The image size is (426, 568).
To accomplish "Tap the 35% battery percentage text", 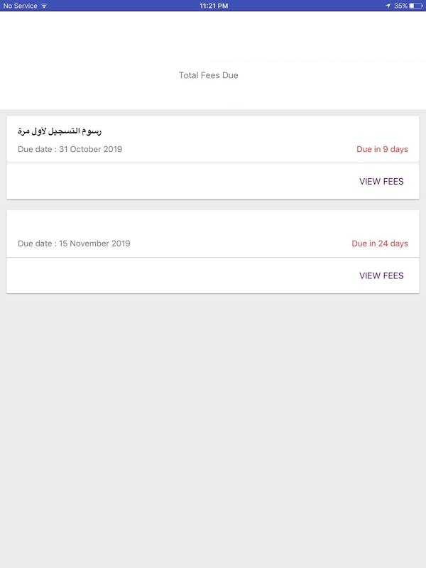I will 401,6.
